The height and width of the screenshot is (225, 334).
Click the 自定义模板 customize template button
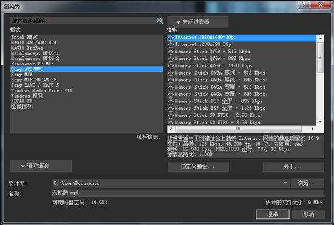click(198, 167)
